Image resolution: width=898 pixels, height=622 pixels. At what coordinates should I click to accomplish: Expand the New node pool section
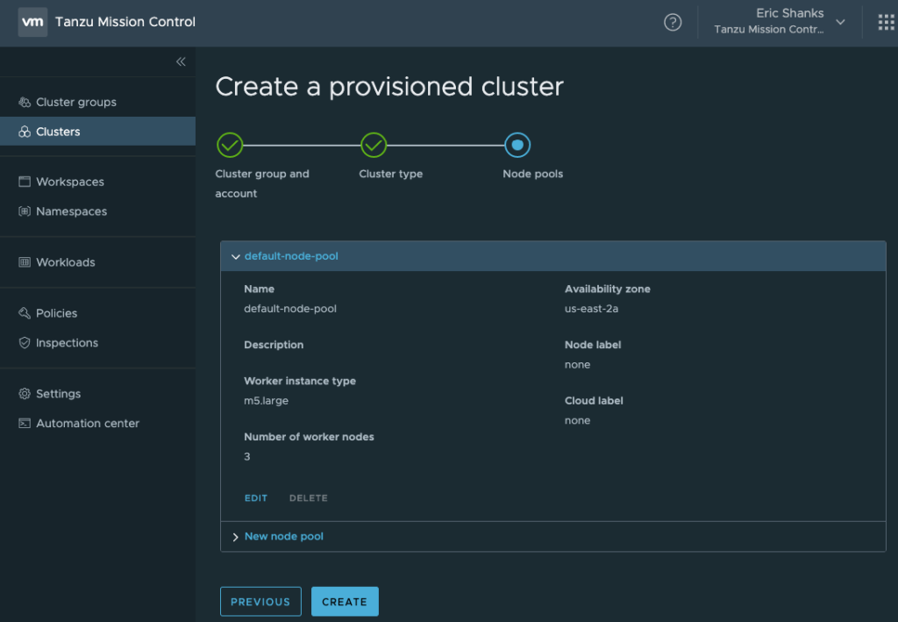pyautogui.click(x=235, y=537)
